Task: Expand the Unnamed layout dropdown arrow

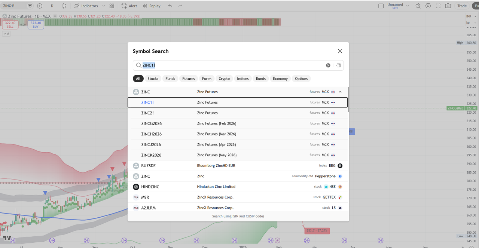Action: pos(408,6)
